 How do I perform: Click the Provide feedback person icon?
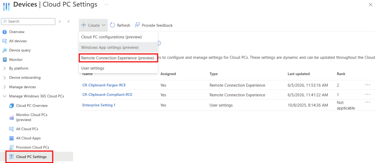[x=137, y=25]
